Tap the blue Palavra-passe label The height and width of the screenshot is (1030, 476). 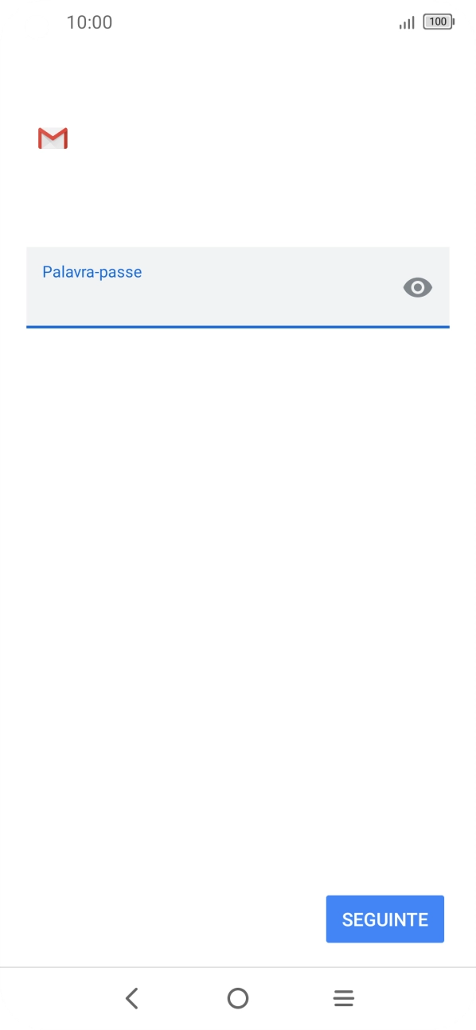(92, 272)
